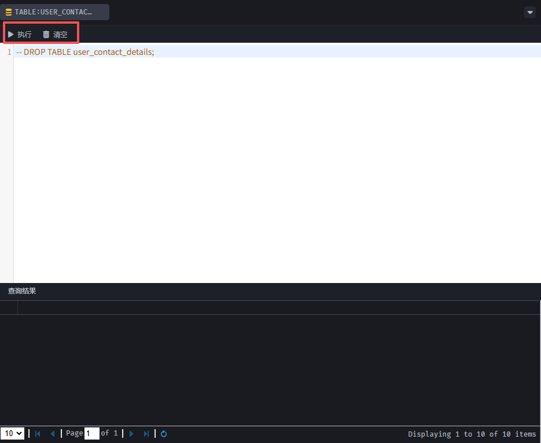Viewport: 541px width, 443px height.
Task: Jump to the first results page
Action: click(x=38, y=434)
